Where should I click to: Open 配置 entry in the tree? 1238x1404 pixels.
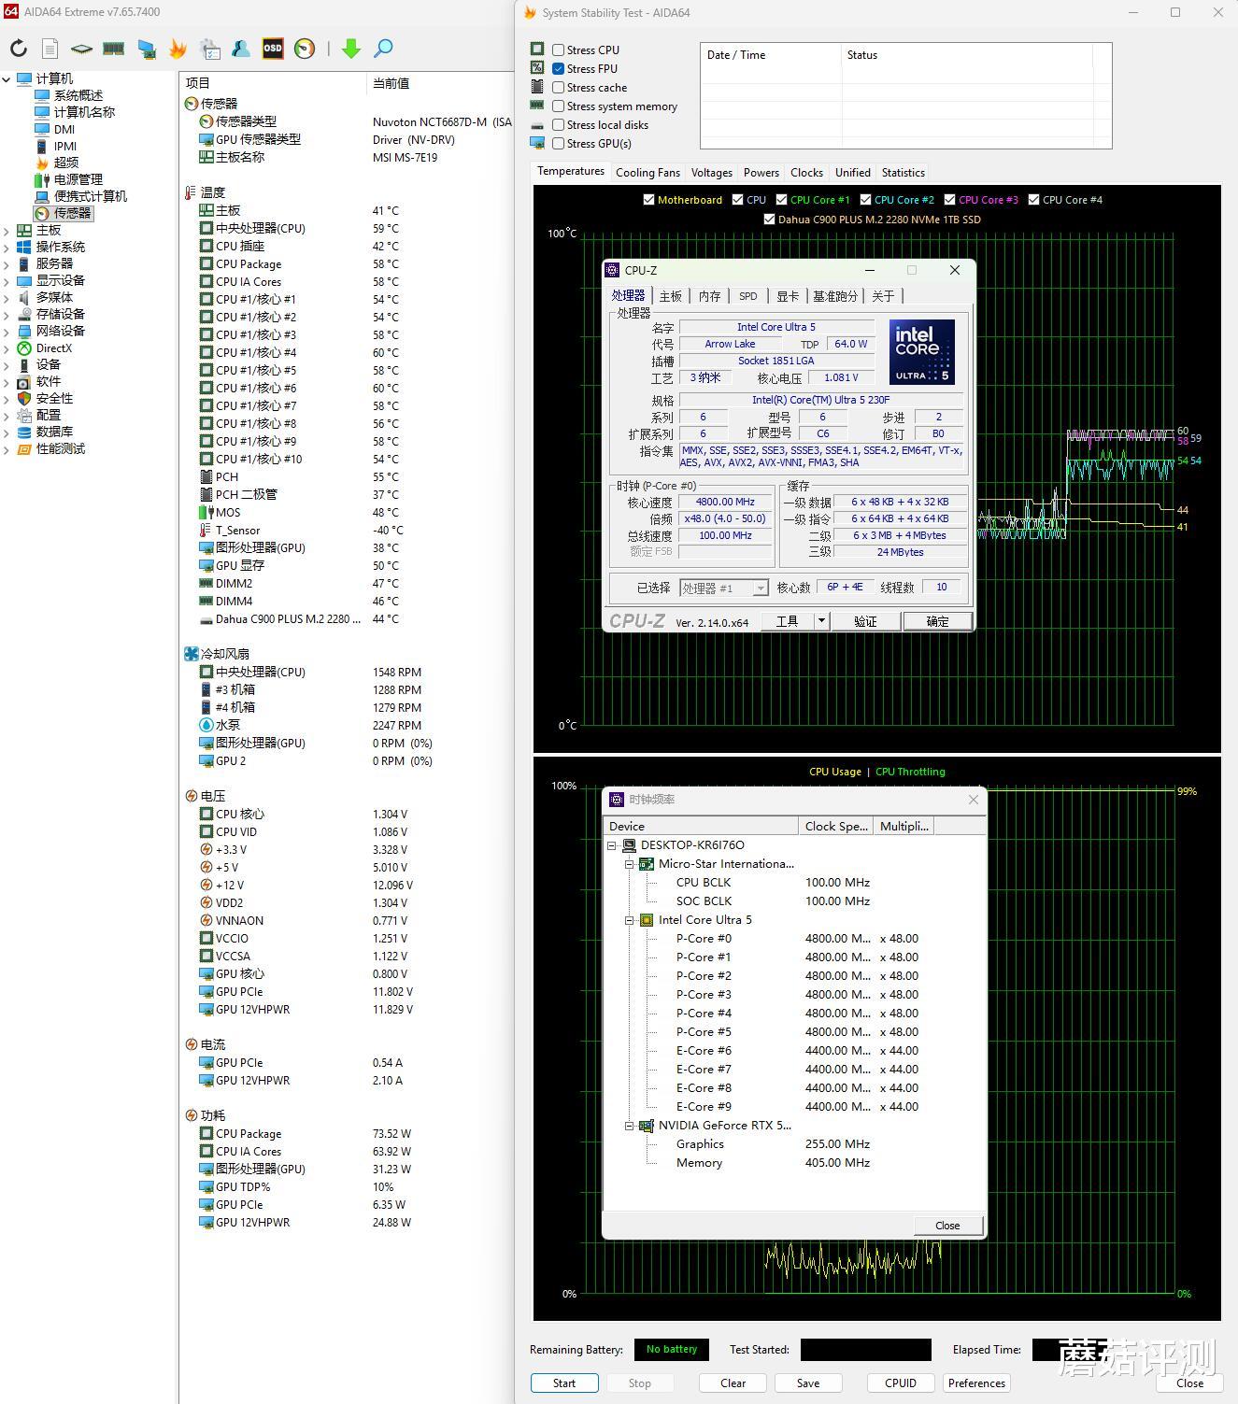coord(48,415)
